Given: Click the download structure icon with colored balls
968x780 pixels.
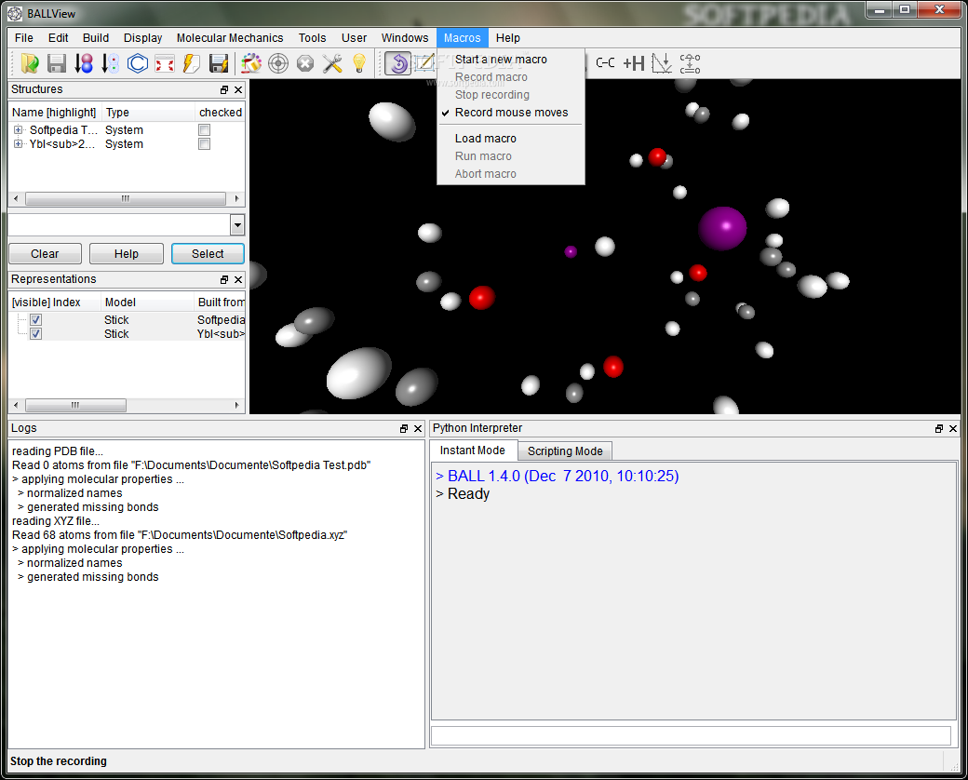Looking at the screenshot, I should coord(84,63).
